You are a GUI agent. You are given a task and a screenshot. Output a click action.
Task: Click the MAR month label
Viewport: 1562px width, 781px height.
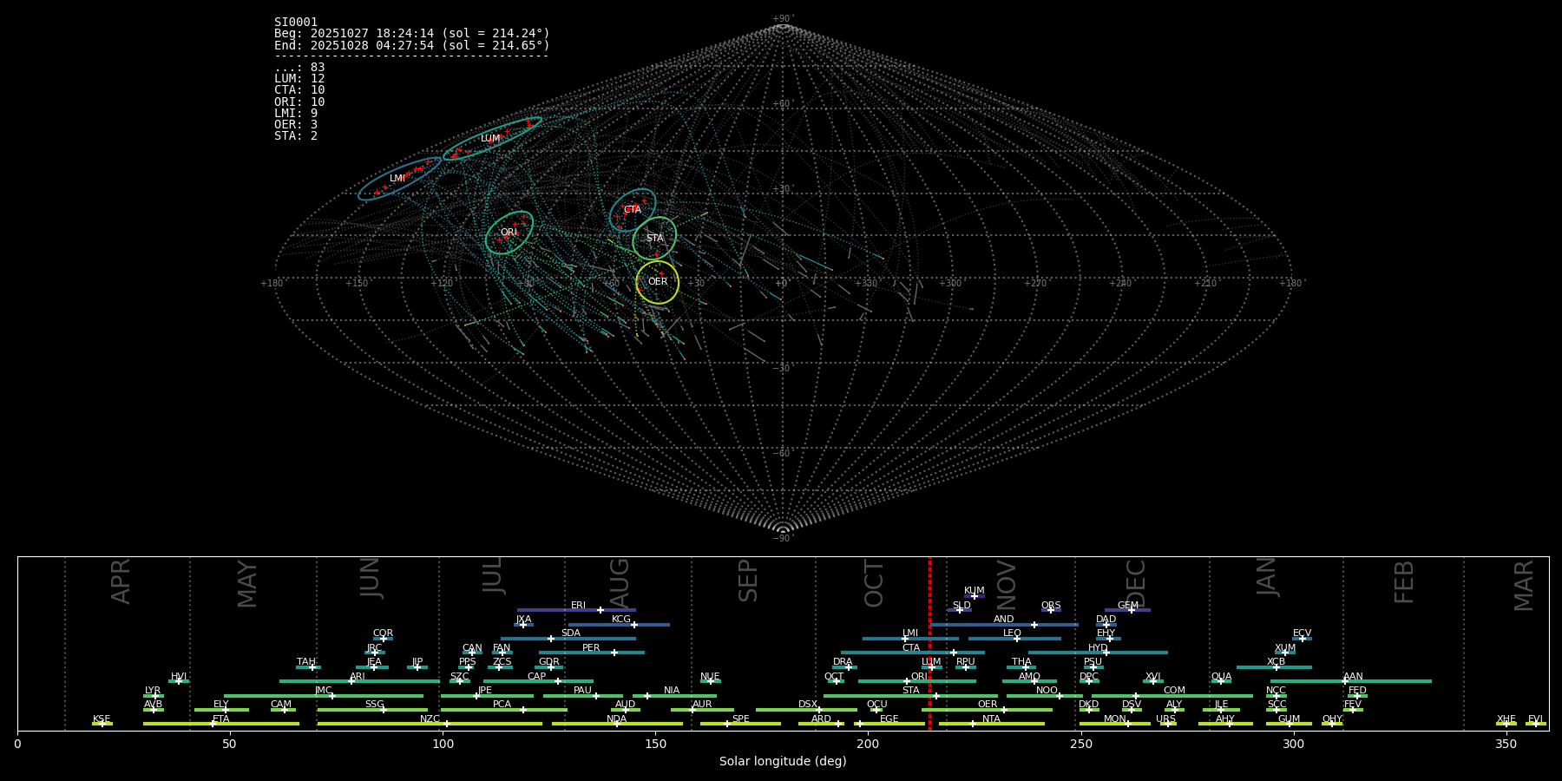pyautogui.click(x=1524, y=586)
